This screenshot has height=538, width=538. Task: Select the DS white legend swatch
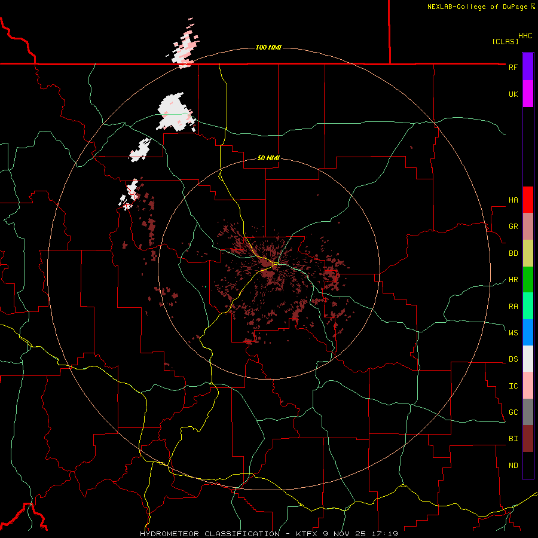tap(528, 359)
